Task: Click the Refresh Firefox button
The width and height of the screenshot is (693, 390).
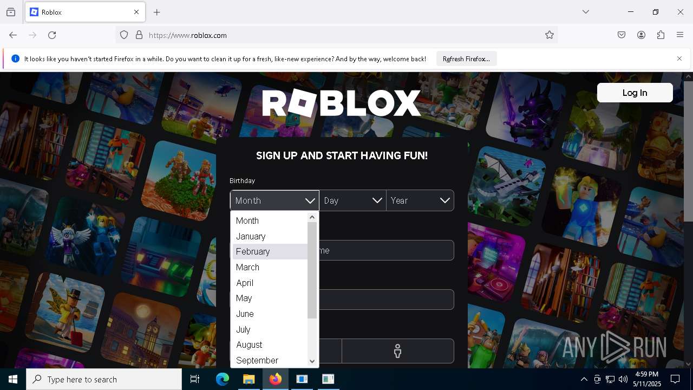Action: tap(466, 58)
